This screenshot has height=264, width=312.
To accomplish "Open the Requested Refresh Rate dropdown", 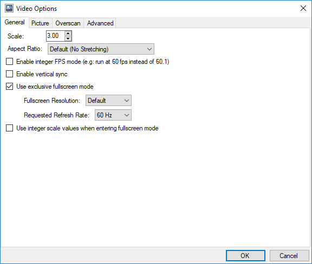I will pos(113,115).
